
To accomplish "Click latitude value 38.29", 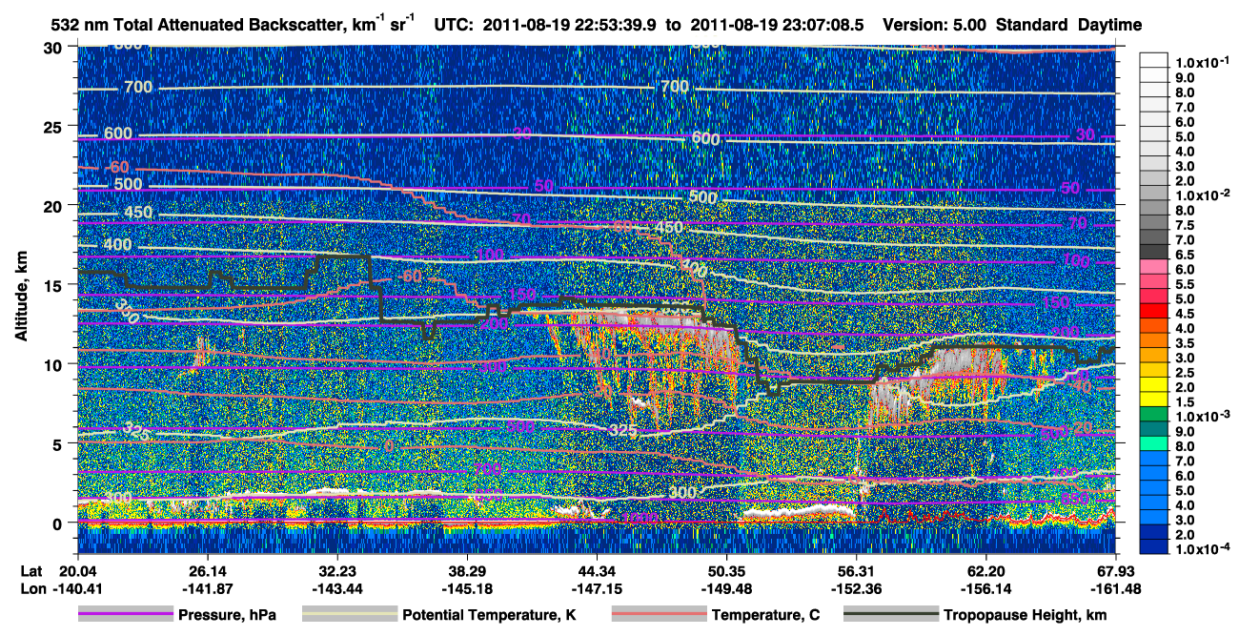I will (466, 570).
